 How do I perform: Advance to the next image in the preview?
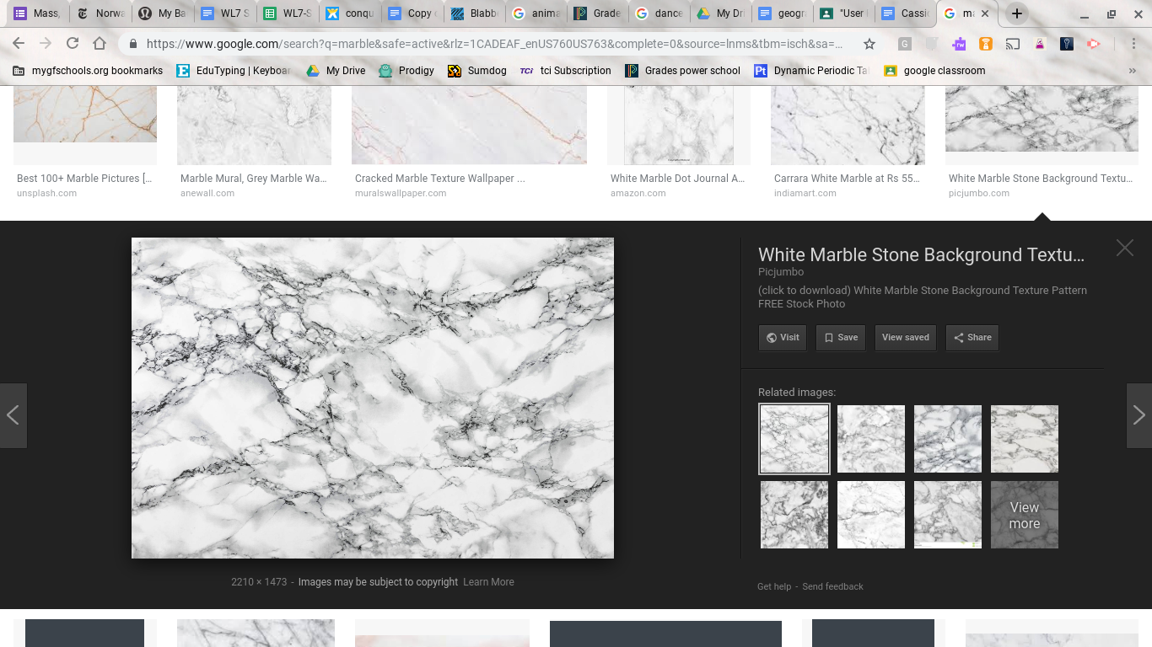pyautogui.click(x=1139, y=415)
